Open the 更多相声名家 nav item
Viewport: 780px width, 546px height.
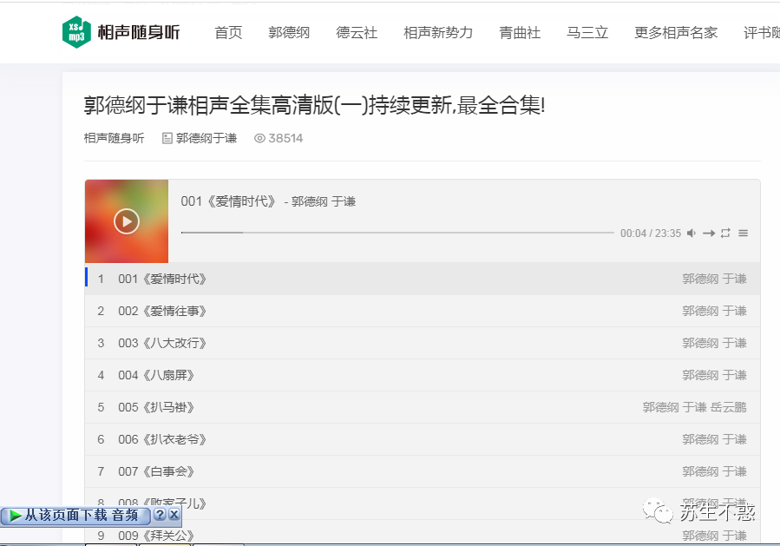tap(676, 32)
